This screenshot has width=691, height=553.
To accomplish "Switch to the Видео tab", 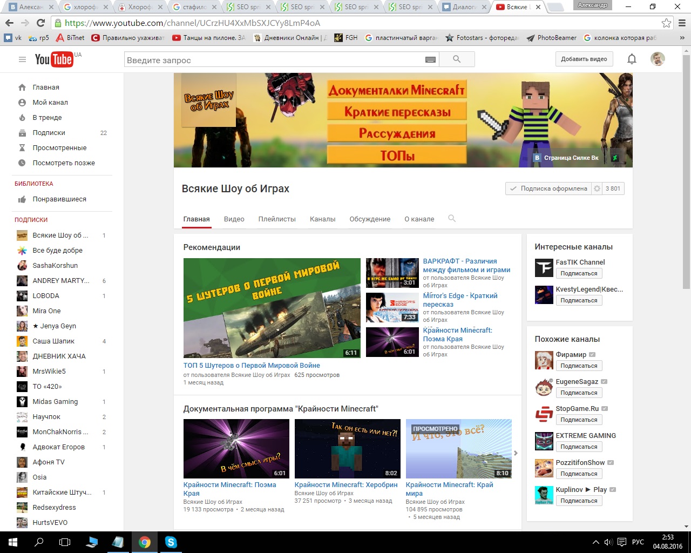I will click(x=234, y=219).
